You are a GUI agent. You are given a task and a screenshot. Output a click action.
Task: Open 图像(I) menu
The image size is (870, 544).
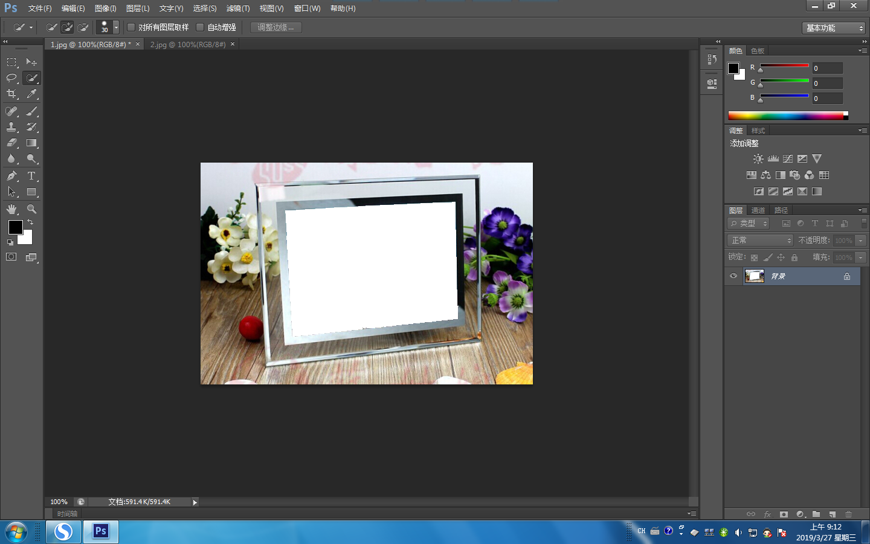pos(106,8)
